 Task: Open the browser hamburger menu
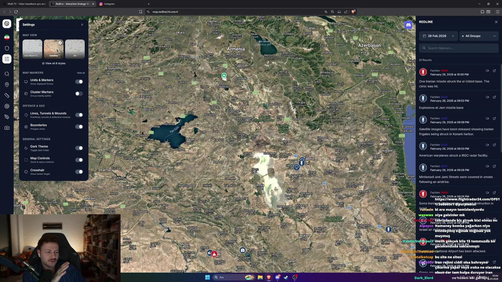click(x=497, y=12)
